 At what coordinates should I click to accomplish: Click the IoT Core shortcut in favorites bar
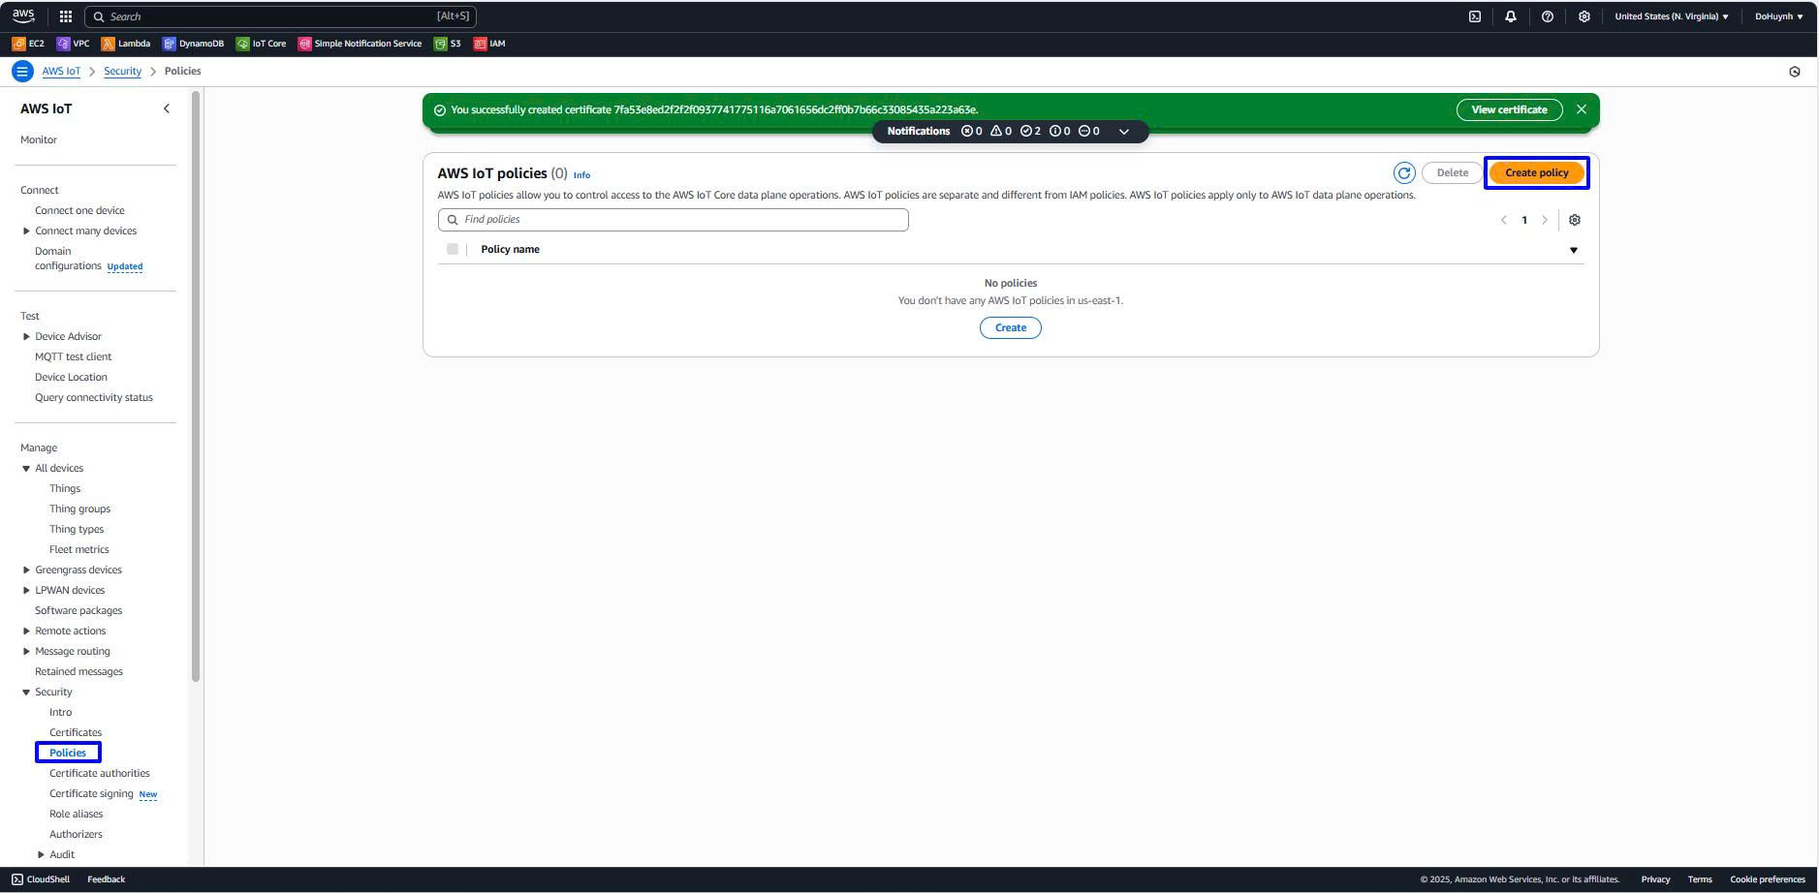coord(261,44)
